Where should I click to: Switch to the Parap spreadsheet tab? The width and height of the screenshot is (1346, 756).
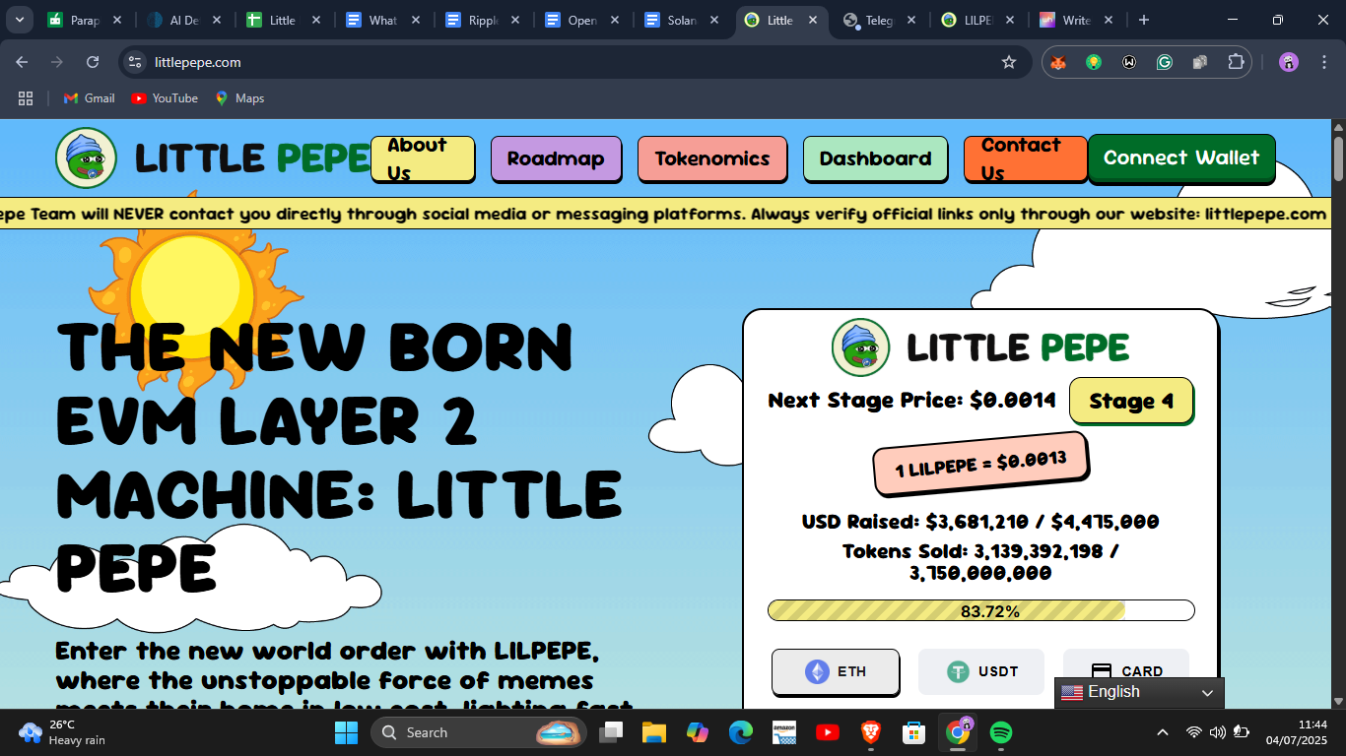pos(86,20)
